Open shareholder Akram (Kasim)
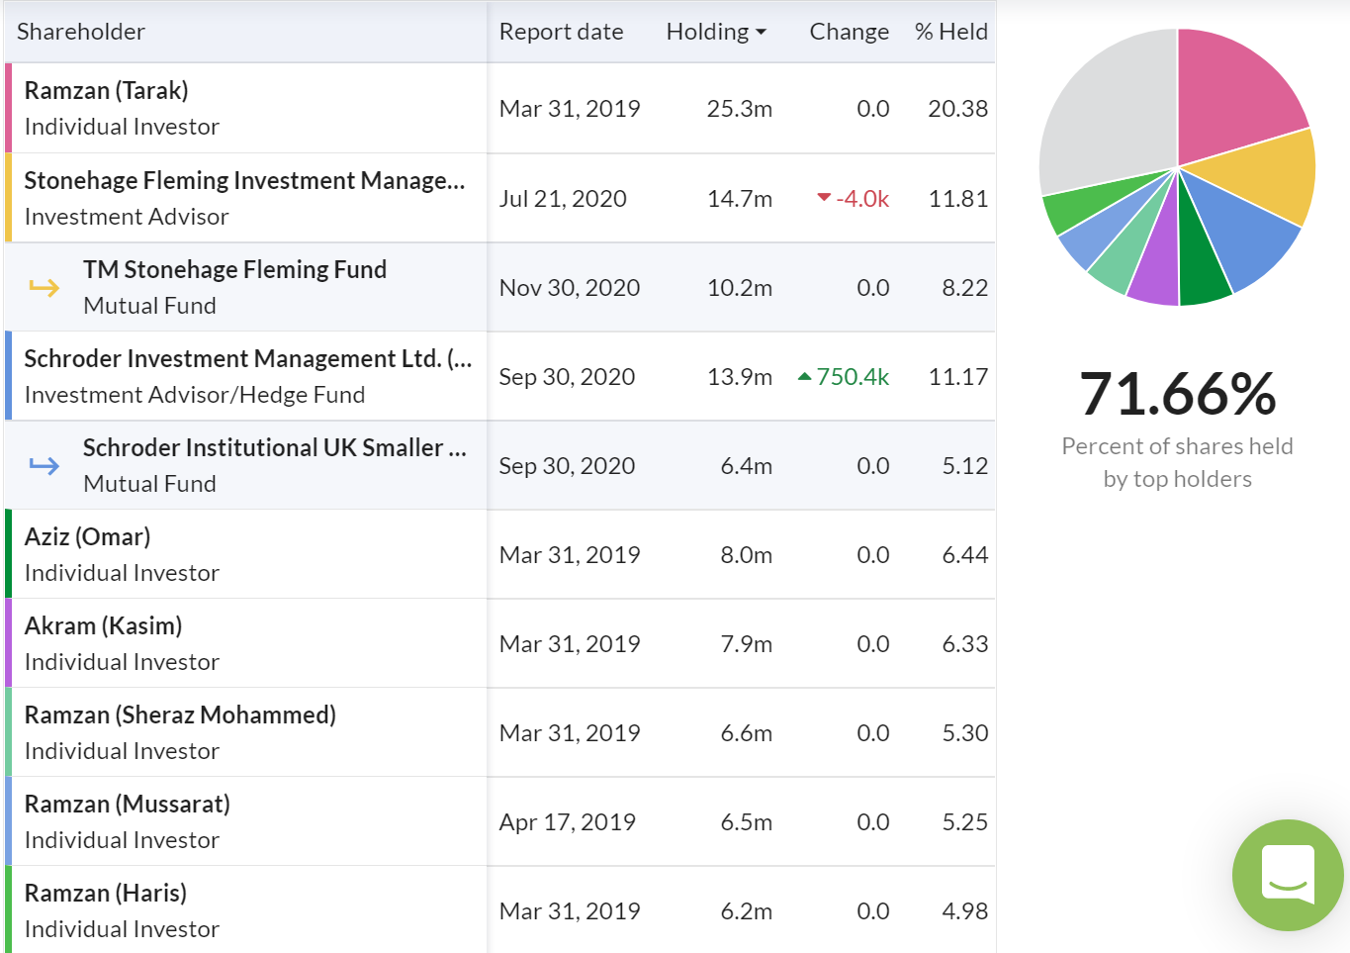 coord(103,625)
